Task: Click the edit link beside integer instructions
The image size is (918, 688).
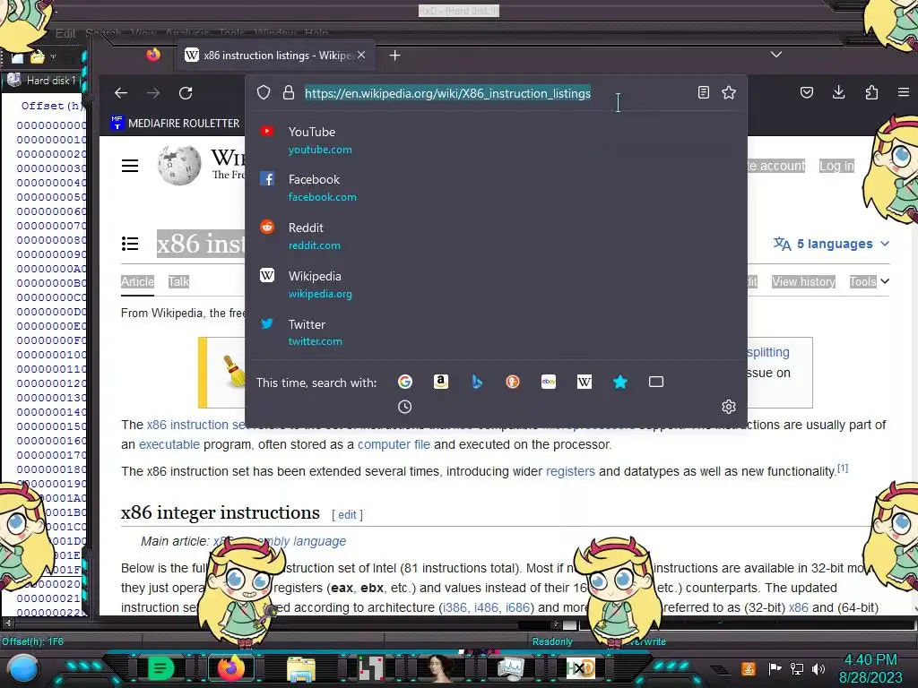Action: point(347,515)
